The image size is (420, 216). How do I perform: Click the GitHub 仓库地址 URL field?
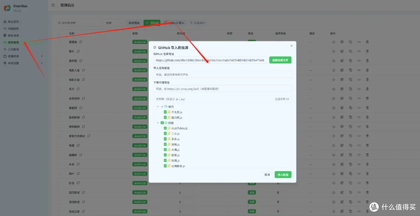(210, 60)
